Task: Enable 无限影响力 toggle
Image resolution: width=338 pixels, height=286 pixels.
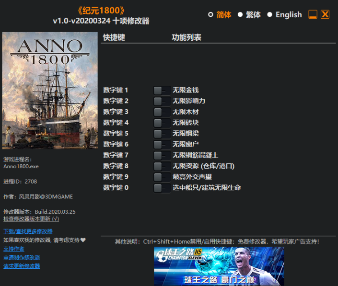Action: tap(162, 101)
